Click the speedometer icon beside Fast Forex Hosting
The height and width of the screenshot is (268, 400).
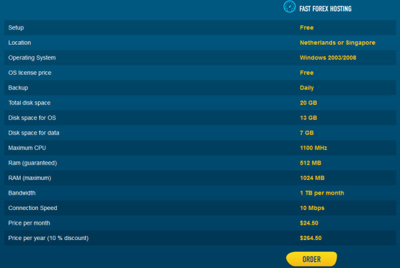tap(289, 7)
